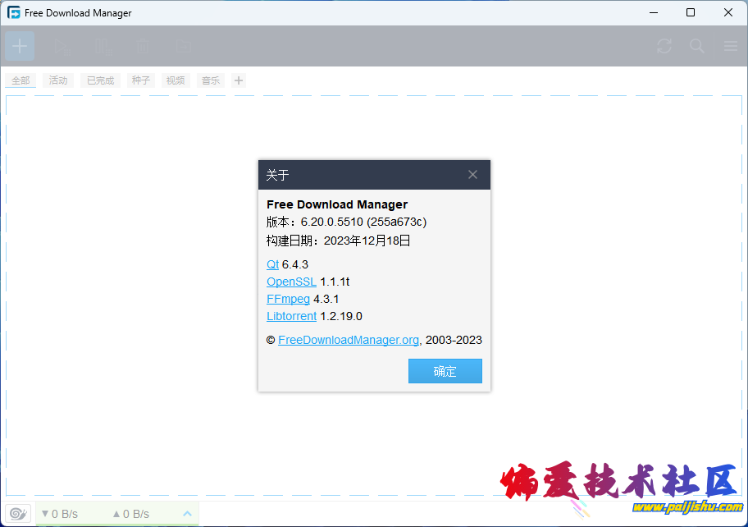748x527 pixels.
Task: Show the 种子 torrents tab
Action: point(141,80)
